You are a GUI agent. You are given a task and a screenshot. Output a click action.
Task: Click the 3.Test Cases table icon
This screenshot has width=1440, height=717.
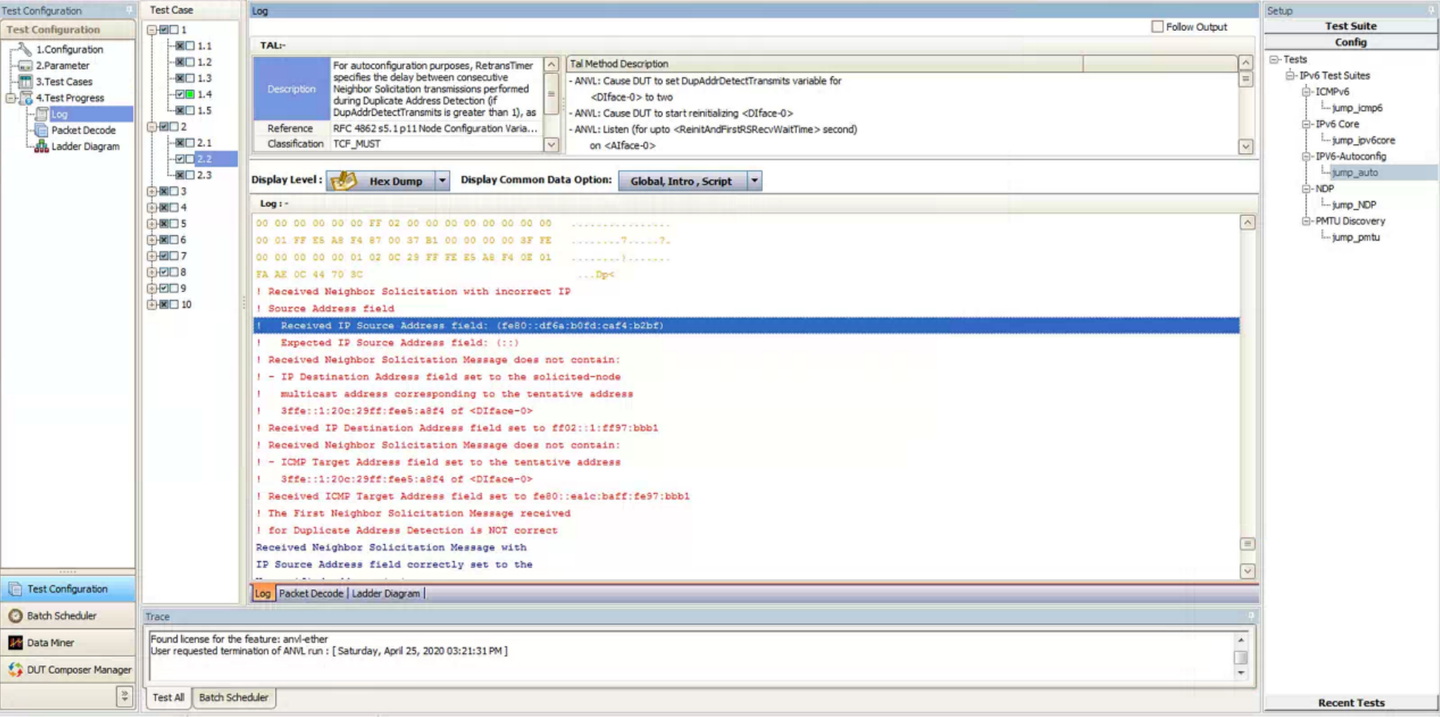coord(25,82)
